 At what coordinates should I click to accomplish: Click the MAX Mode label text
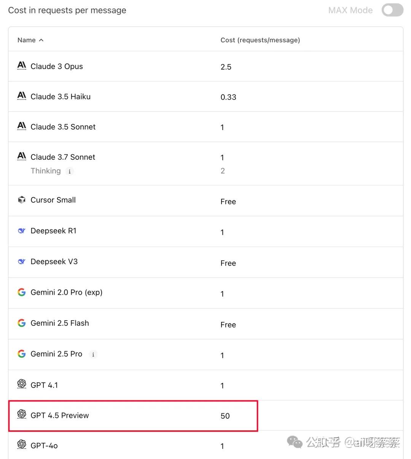[350, 10]
